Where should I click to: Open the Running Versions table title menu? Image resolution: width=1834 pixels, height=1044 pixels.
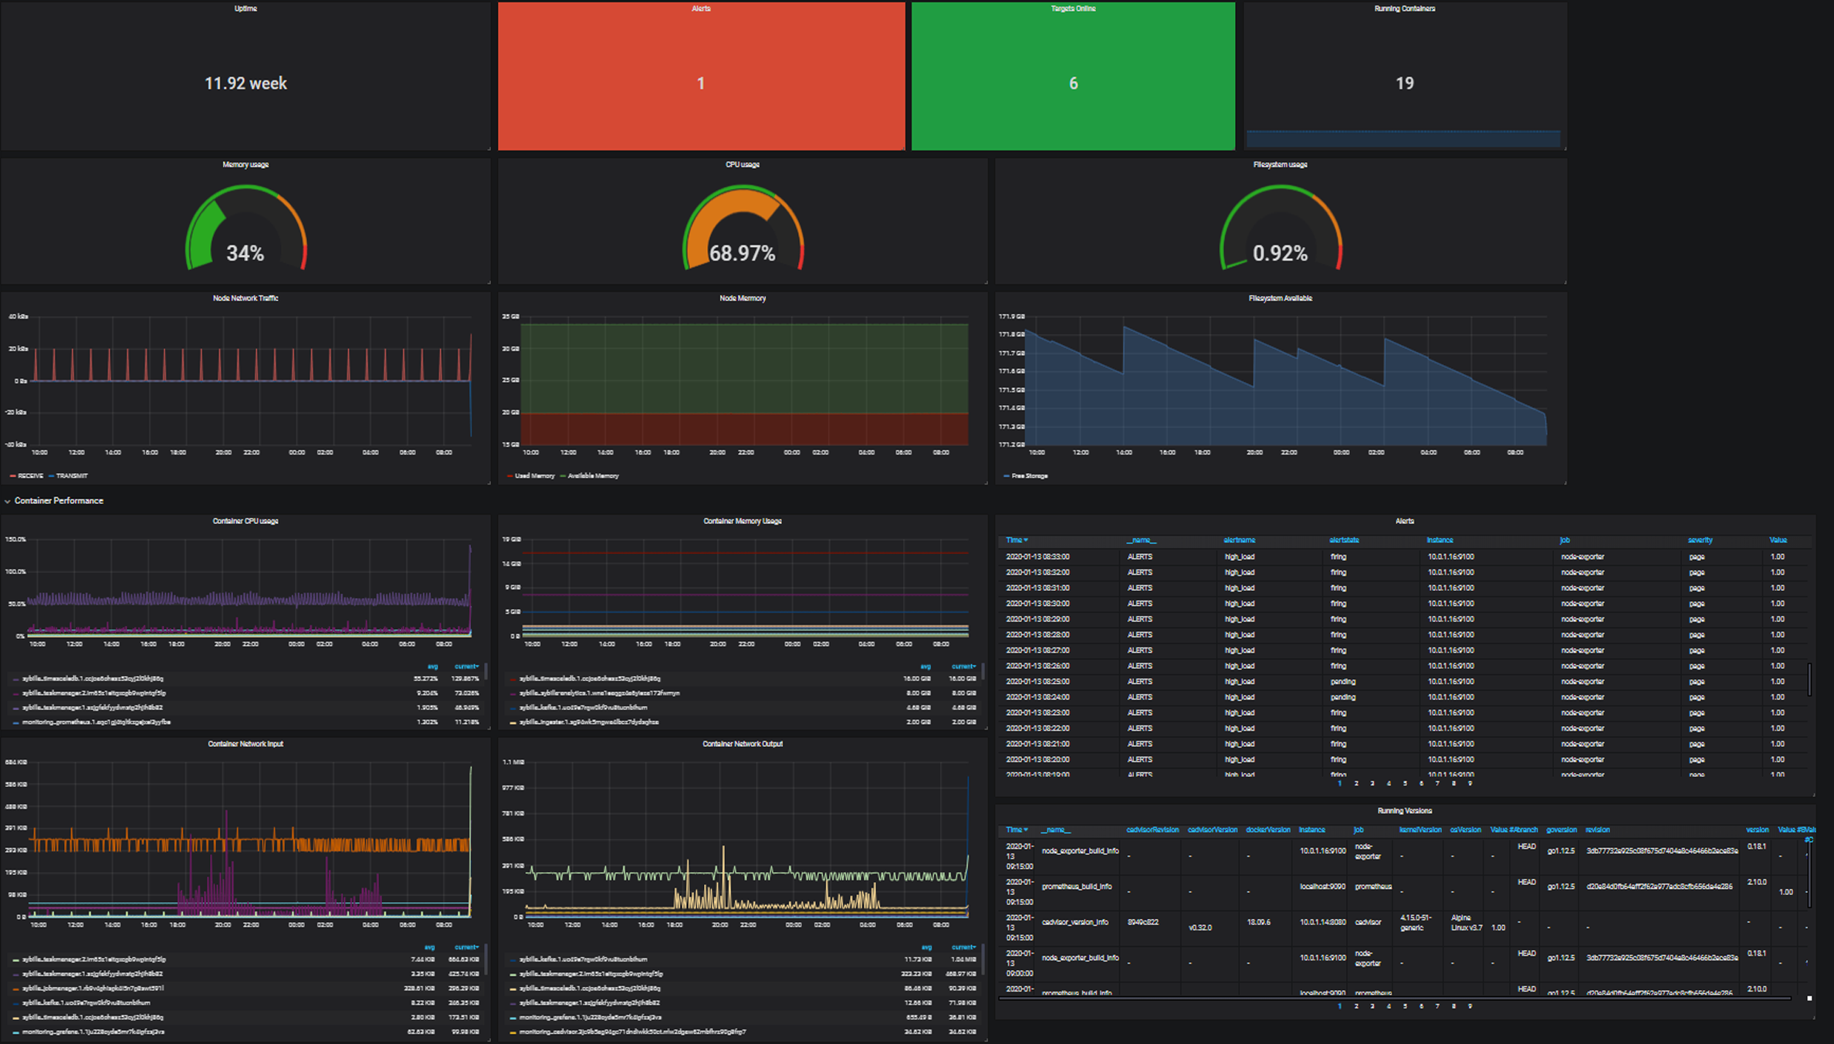1404,811
